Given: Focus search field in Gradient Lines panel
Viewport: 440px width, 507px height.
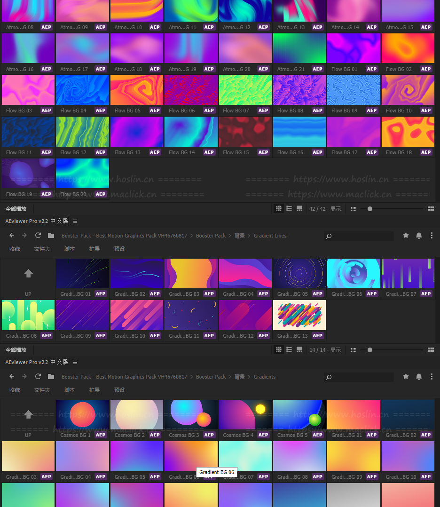Looking at the screenshot, I should [359, 236].
